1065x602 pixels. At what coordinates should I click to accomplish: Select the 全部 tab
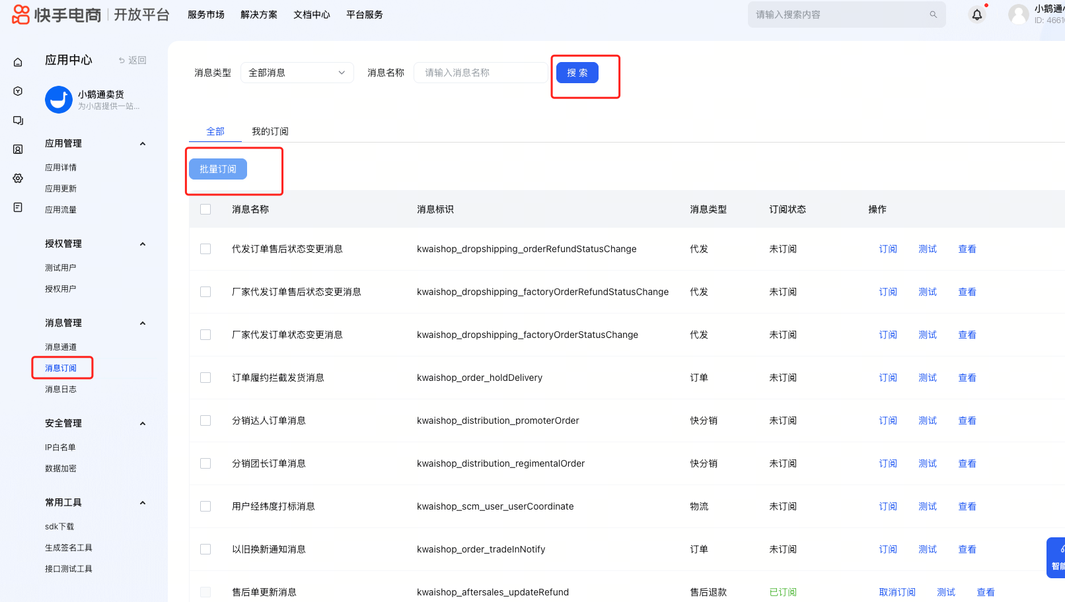coord(215,131)
